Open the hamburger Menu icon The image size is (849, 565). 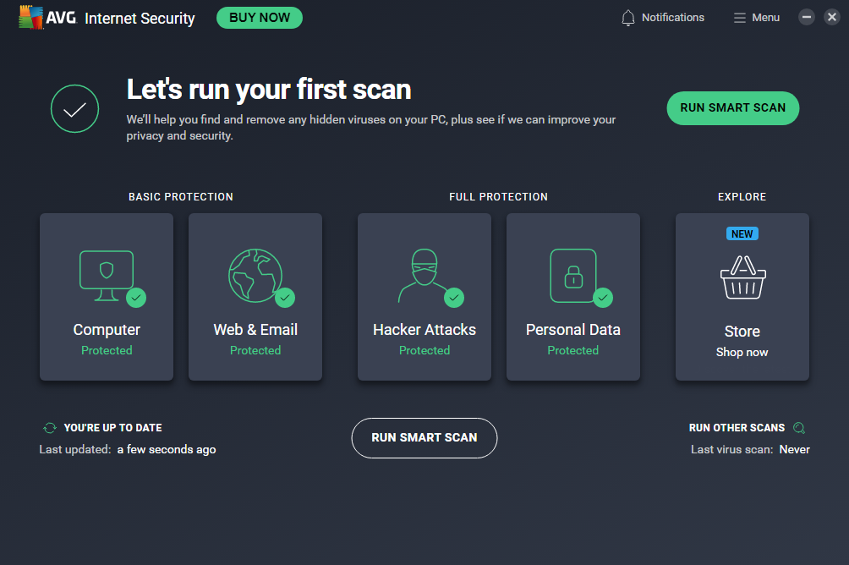click(740, 18)
